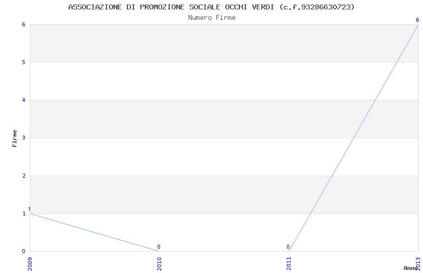Image resolution: width=423 pixels, height=273 pixels.
Task: Select the 2010 x-axis year label
Action: 159,264
